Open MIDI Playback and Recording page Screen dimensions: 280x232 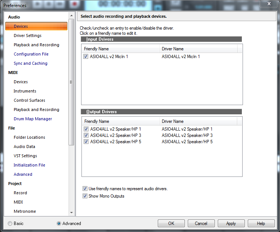pyautogui.click(x=36, y=110)
